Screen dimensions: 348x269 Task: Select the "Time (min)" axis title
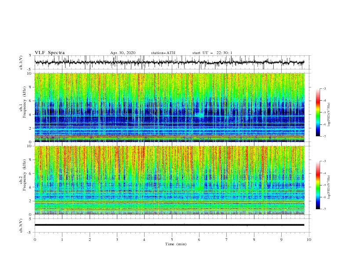pos(176,244)
